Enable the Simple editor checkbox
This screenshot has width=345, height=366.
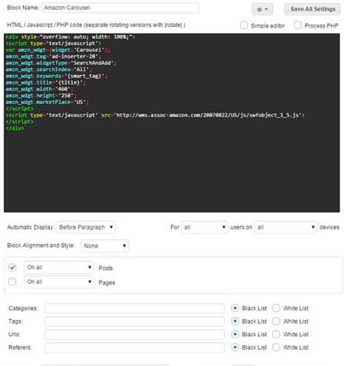click(x=244, y=25)
